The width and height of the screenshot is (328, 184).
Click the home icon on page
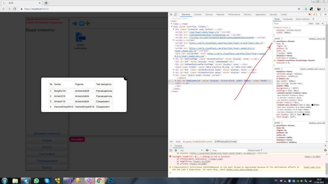[x=81, y=24]
